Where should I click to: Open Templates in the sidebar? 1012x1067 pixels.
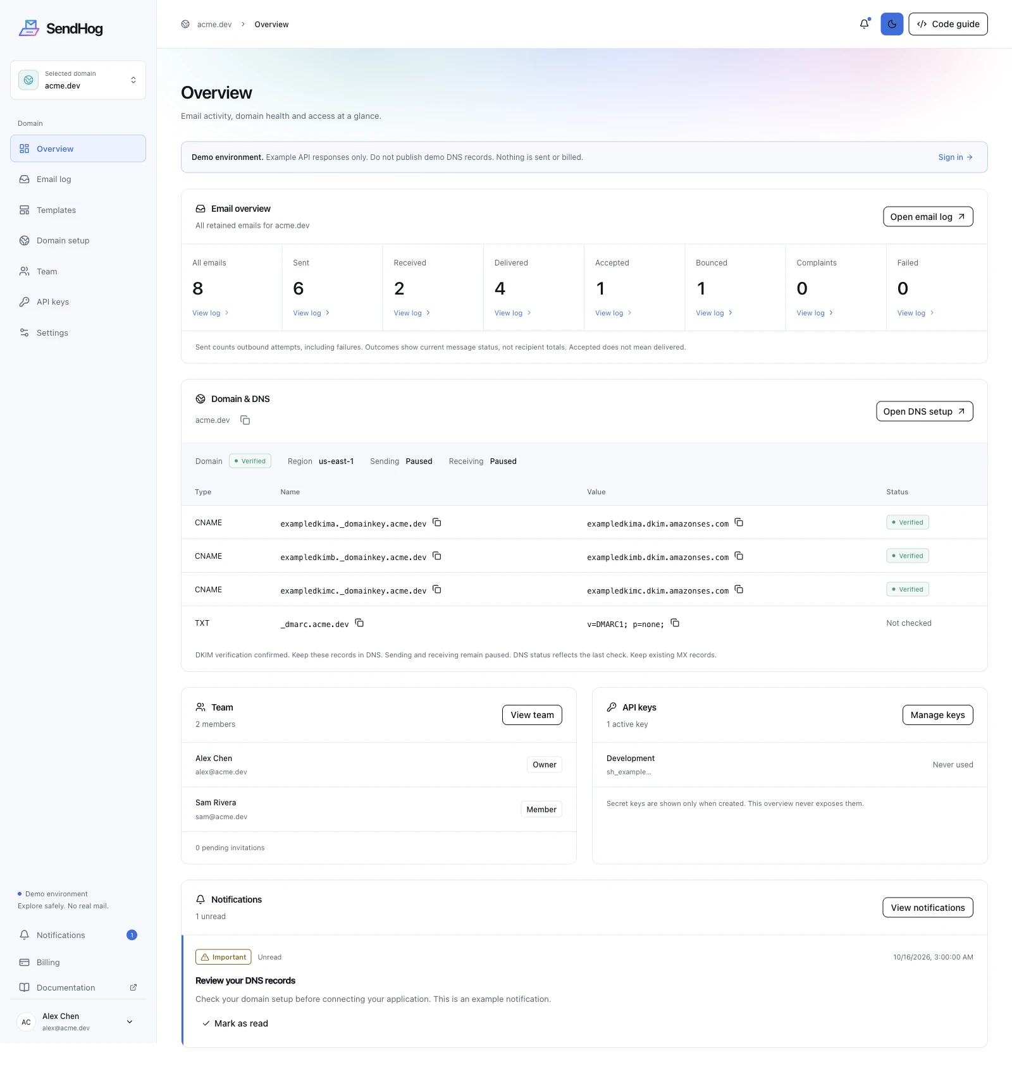pyautogui.click(x=78, y=210)
